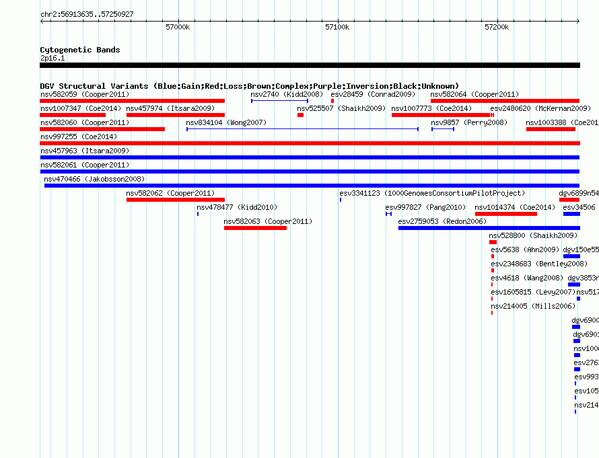
Task: Click the blue gain bar under nsv582061
Action: [310, 171]
